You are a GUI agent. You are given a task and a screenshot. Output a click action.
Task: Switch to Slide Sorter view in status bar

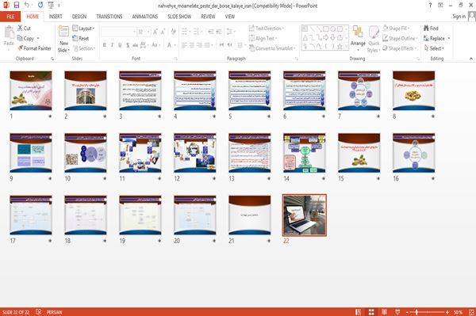pos(371,312)
